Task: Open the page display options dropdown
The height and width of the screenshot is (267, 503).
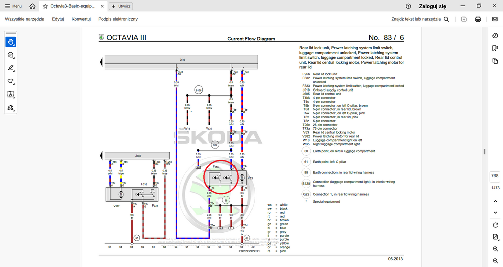Action: [495, 237]
